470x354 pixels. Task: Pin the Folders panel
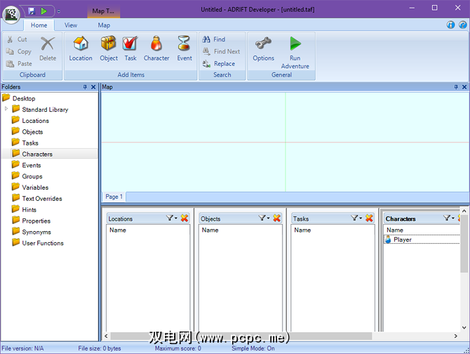pos(85,87)
